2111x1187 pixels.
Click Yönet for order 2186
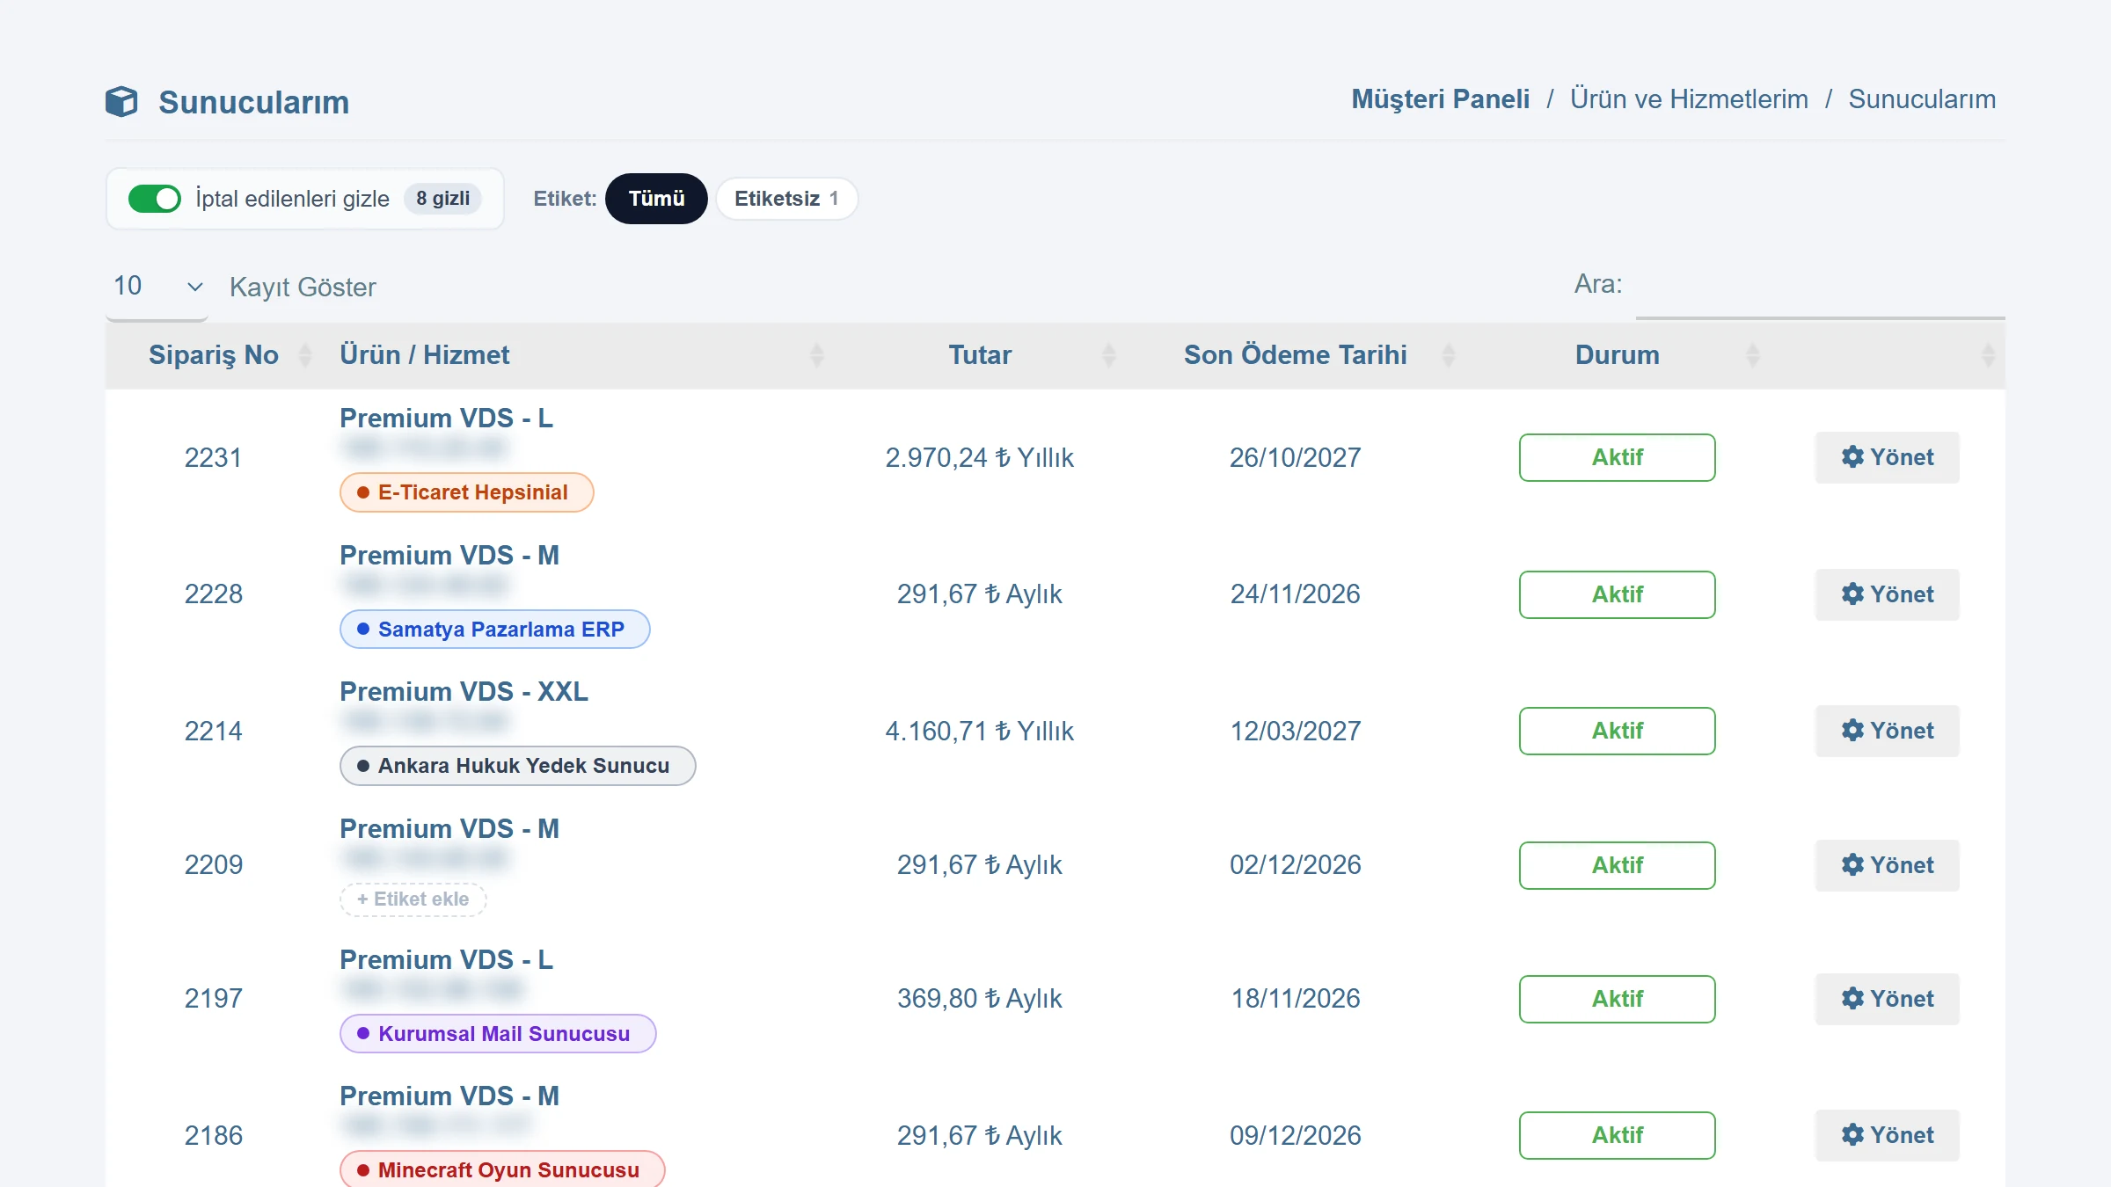coord(1888,1135)
